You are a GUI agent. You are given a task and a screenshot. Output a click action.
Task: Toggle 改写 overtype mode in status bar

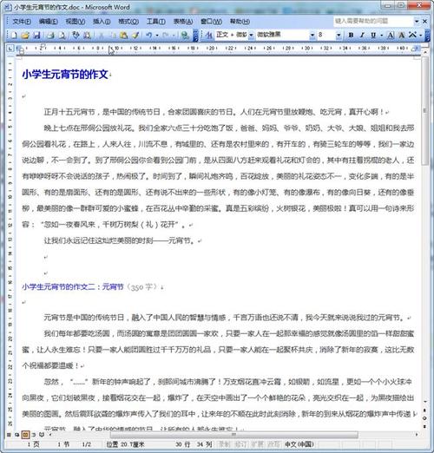[273, 444]
